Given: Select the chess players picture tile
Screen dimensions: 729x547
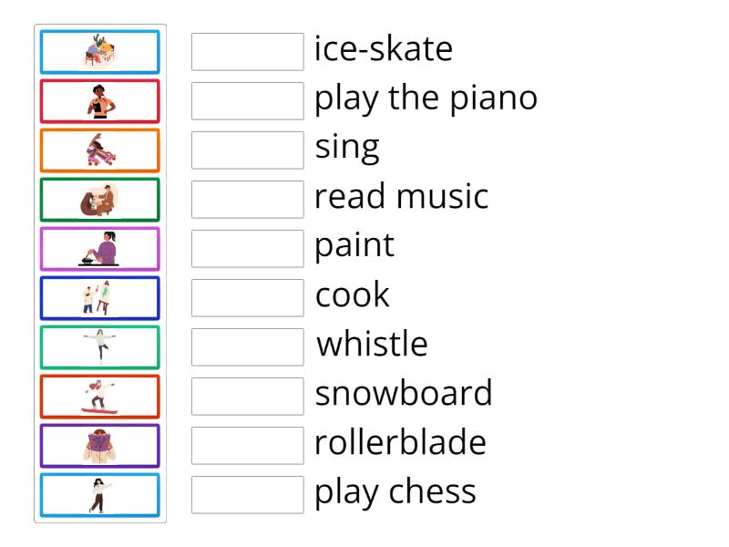Looking at the screenshot, I should 100,52.
